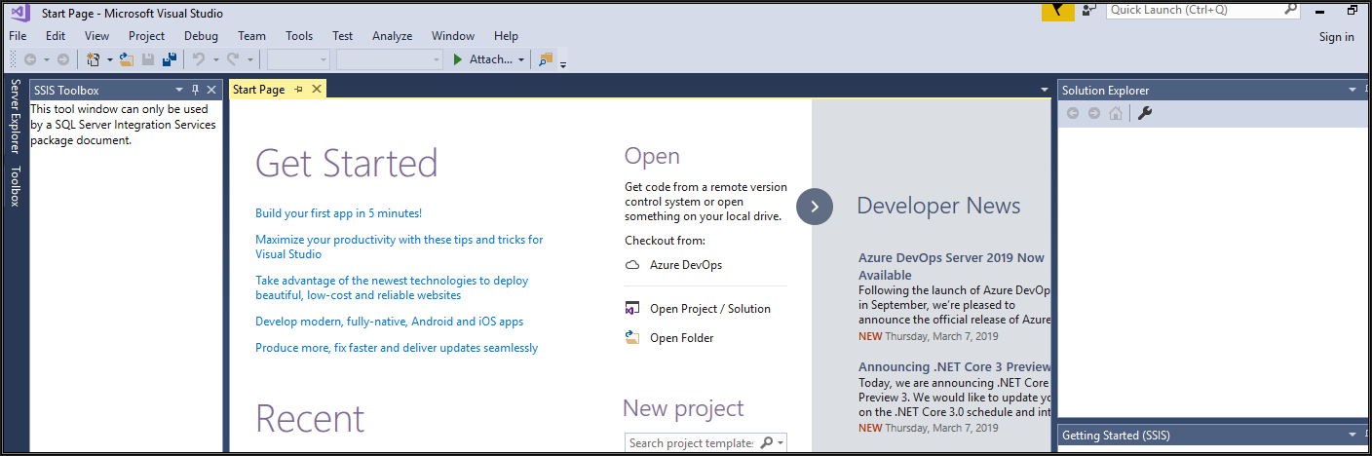Image resolution: width=1372 pixels, height=456 pixels.
Task: Click the Visual Studio logo icon
Action: [x=20, y=13]
